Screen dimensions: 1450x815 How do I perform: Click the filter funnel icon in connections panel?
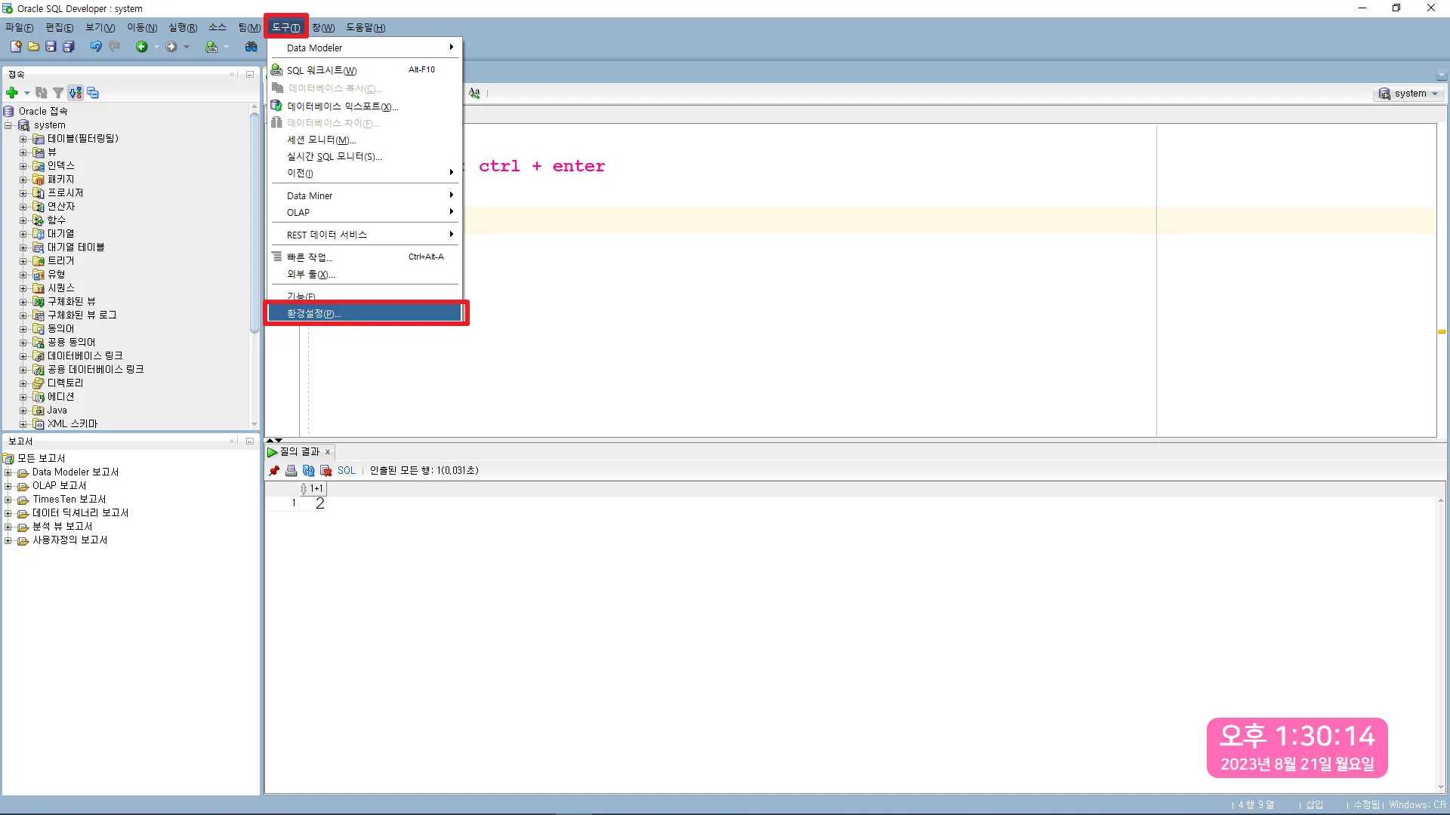(x=58, y=93)
